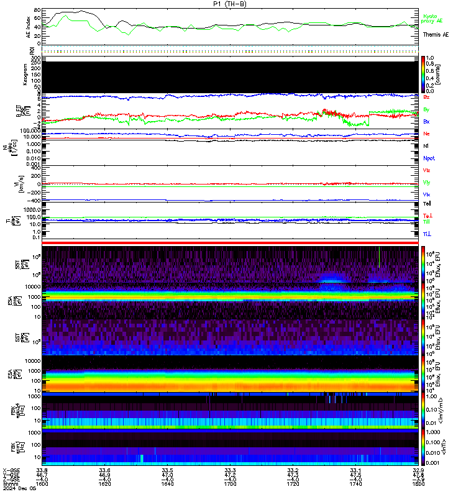Click the ESA electron Eflux color bar
This screenshot has height=497, width=466.
423,374
